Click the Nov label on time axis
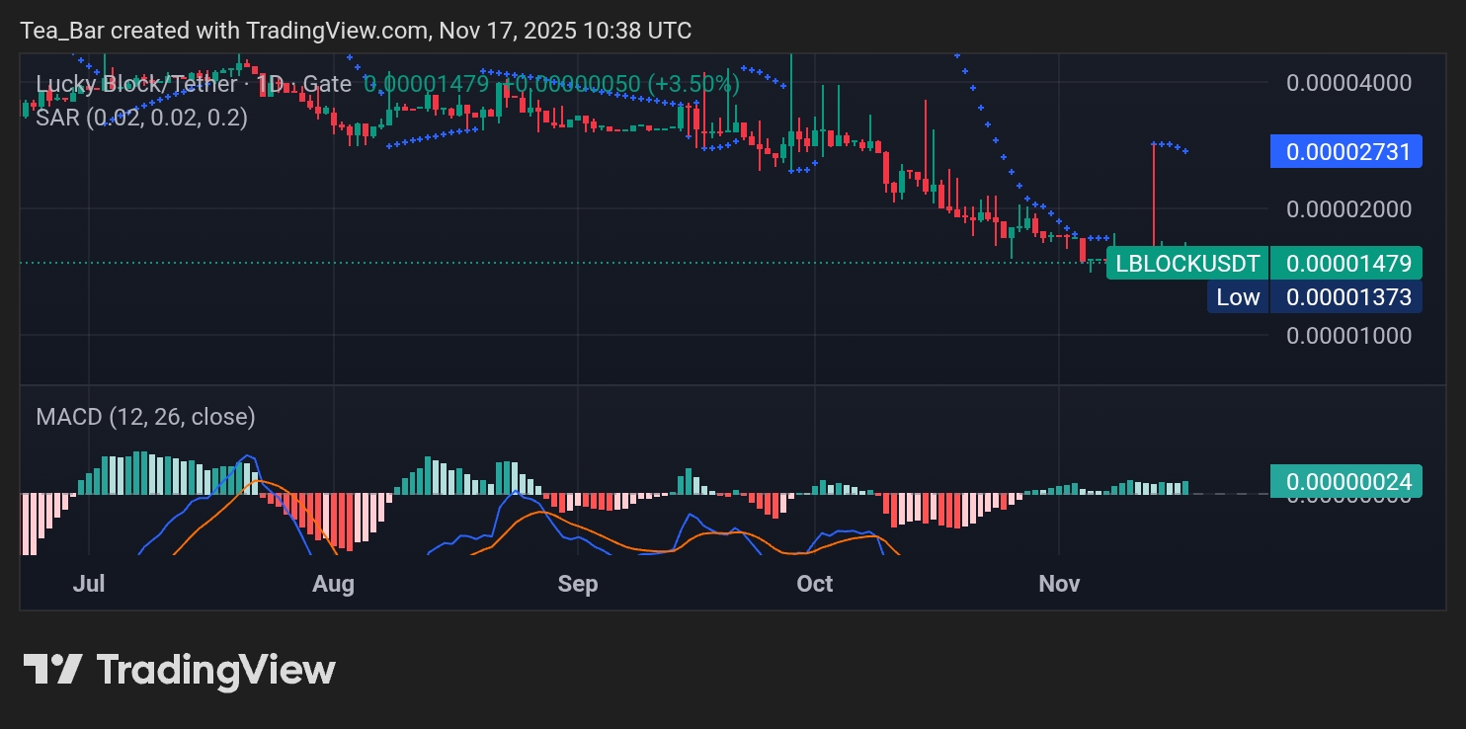Screen dimensions: 1466x729 [1059, 584]
